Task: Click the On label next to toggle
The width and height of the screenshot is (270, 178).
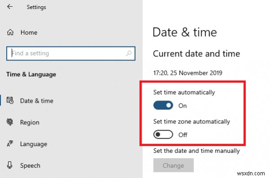Action: pyautogui.click(x=183, y=105)
